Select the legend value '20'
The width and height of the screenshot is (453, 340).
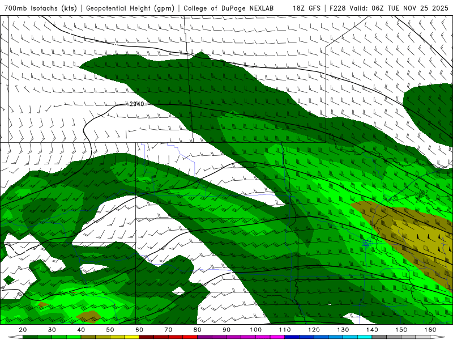pos(23,330)
